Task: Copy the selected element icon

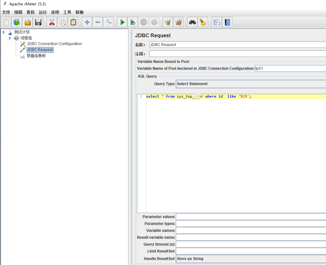Action: click(x=63, y=22)
